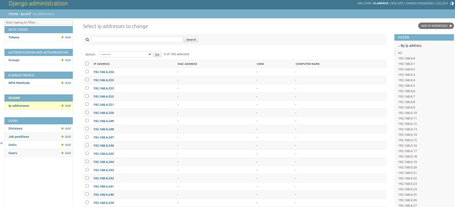Check the box for 192.168.4.254

point(87,72)
